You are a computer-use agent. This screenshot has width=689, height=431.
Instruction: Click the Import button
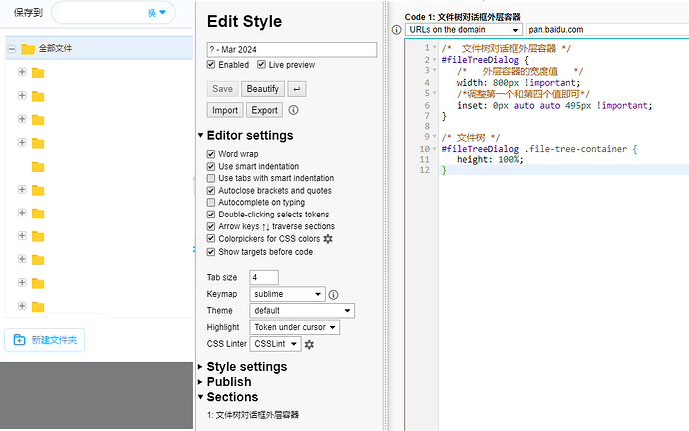pos(224,110)
